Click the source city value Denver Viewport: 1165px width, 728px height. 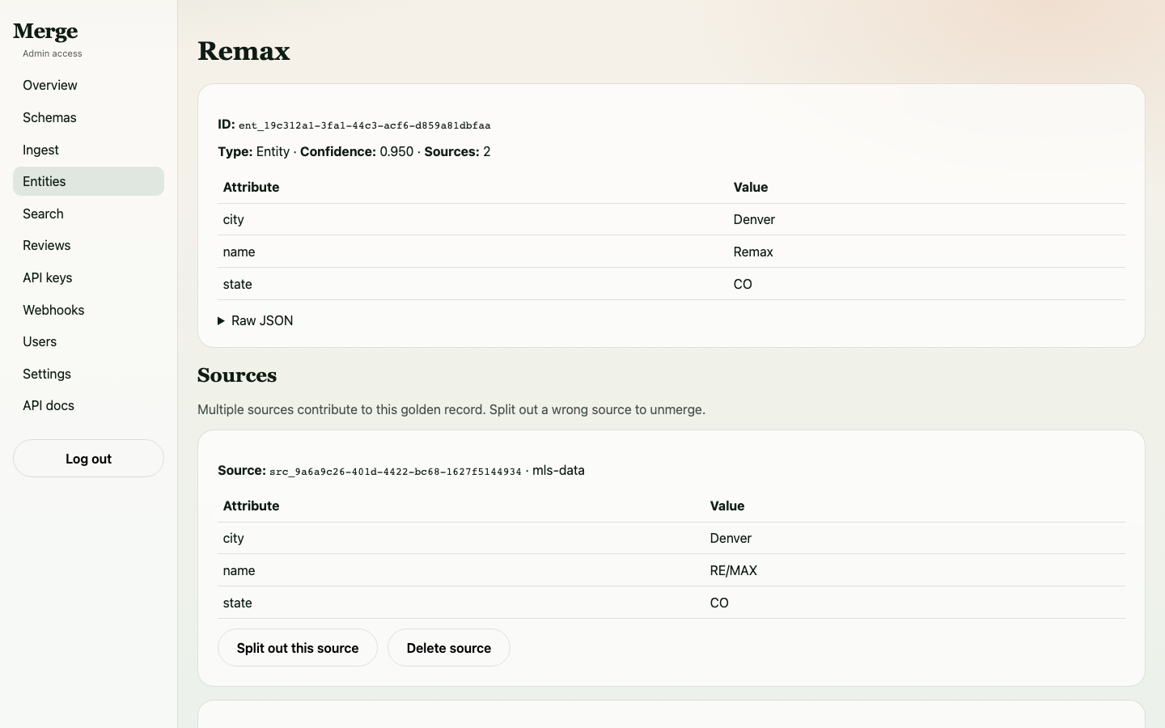(731, 539)
